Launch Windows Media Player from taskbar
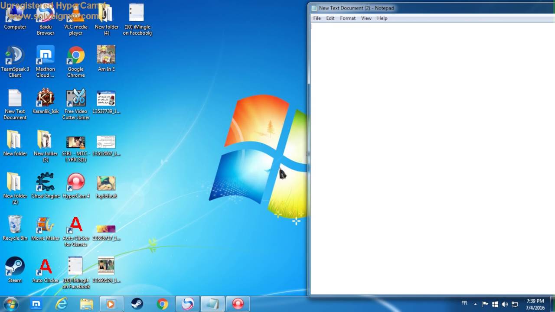 point(112,304)
